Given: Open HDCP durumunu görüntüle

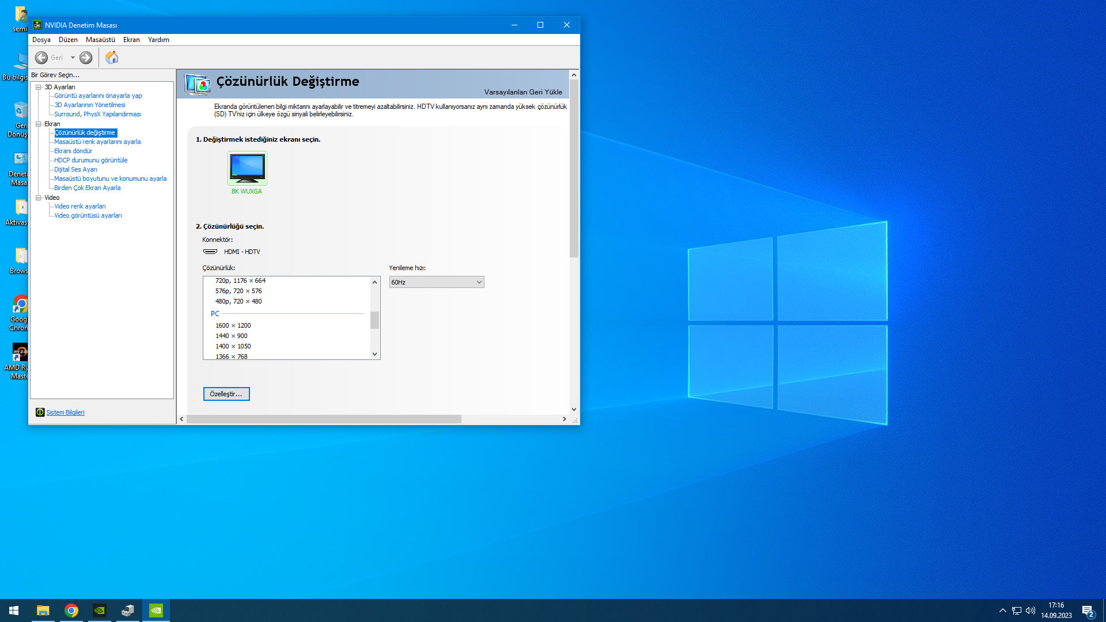Looking at the screenshot, I should (91, 161).
